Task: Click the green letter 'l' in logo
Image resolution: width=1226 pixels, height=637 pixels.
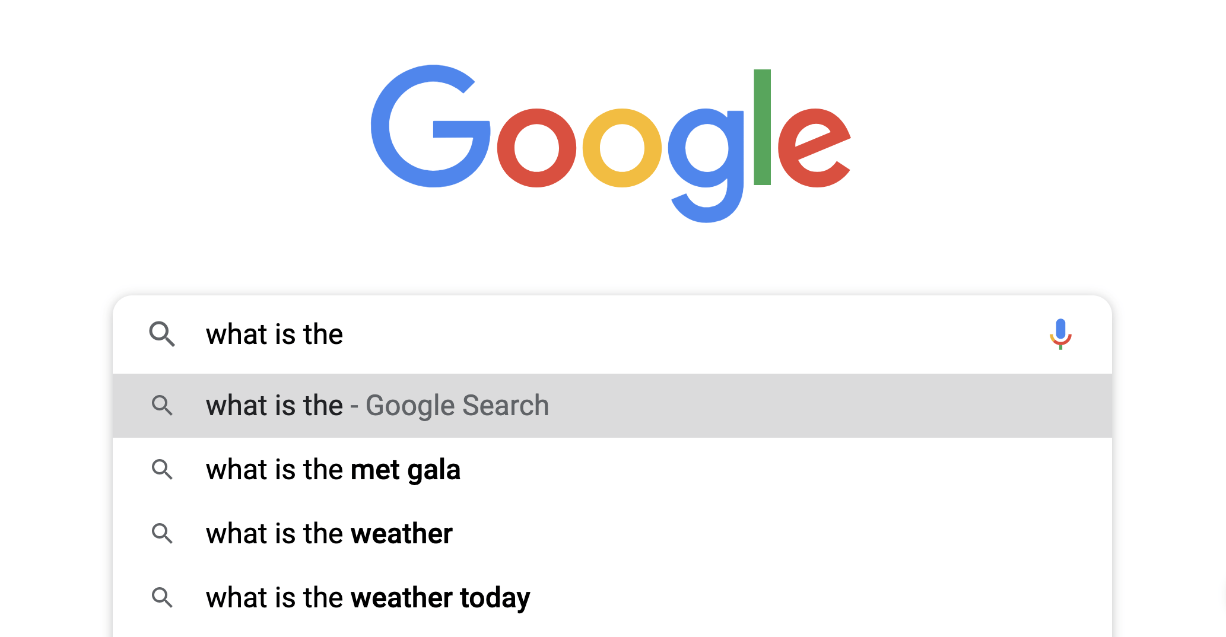Action: [762, 127]
